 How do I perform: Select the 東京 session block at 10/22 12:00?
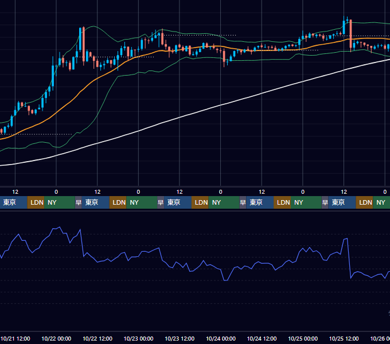[96, 202]
